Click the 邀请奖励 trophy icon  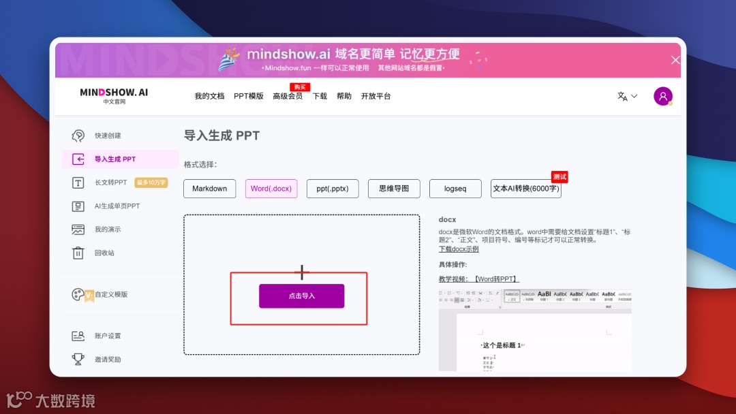point(78,359)
